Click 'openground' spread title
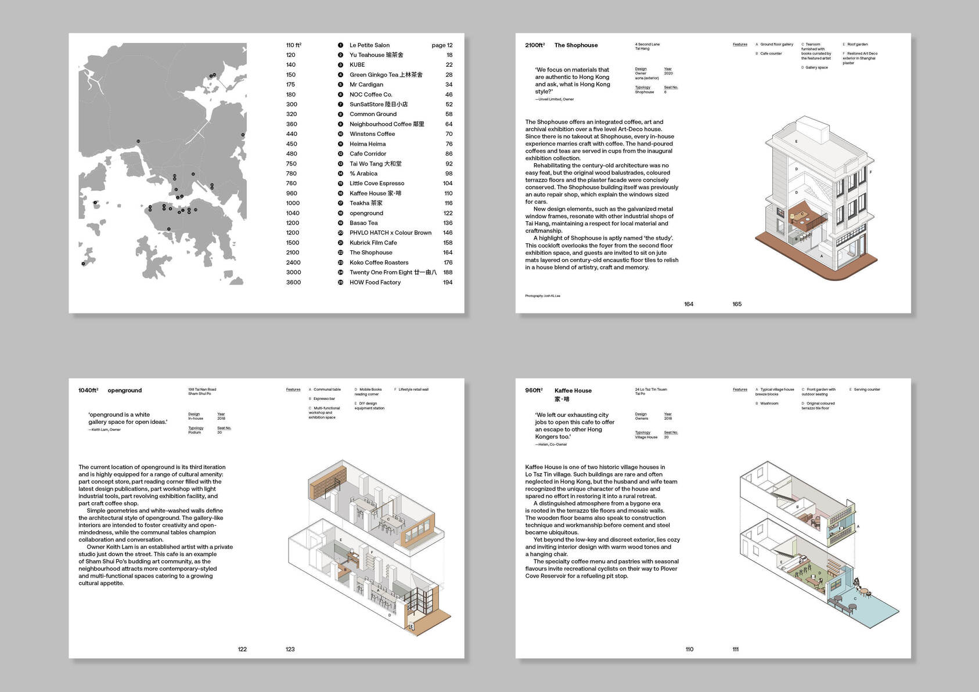Image resolution: width=979 pixels, height=692 pixels. (125, 391)
